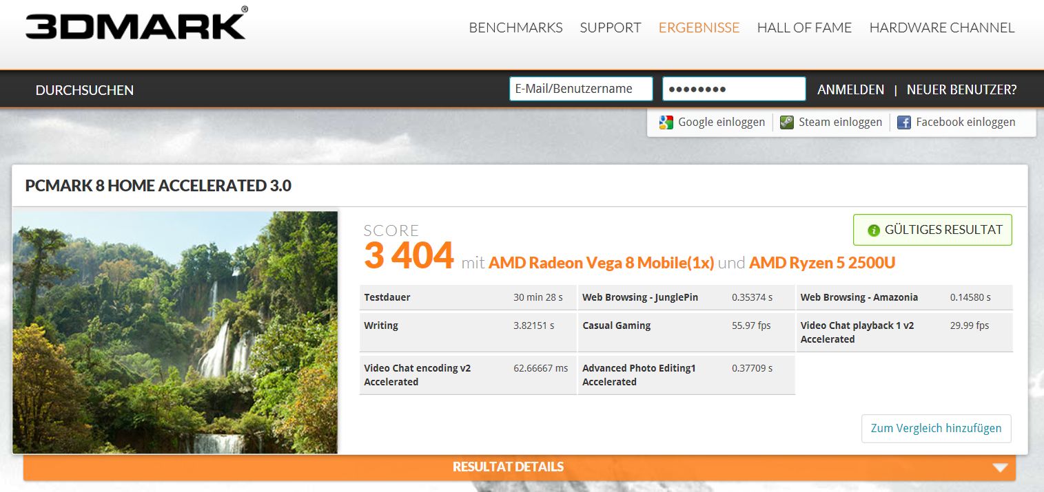This screenshot has width=1044, height=492.
Task: Click the 3DMARK logo
Action: 136,23
